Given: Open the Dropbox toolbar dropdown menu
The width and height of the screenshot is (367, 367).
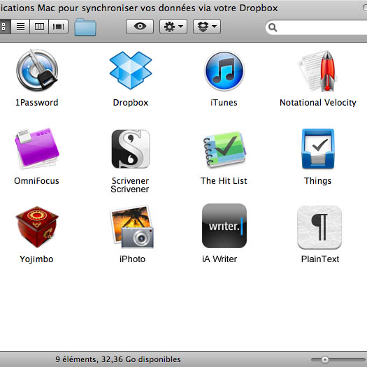Looking at the screenshot, I should [207, 27].
